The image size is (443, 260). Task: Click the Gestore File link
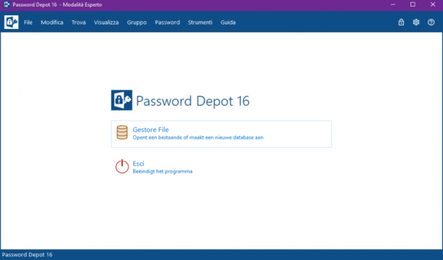[151, 130]
